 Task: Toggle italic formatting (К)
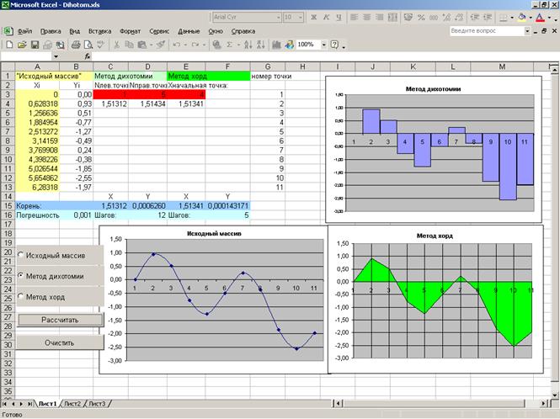pyautogui.click(x=326, y=17)
